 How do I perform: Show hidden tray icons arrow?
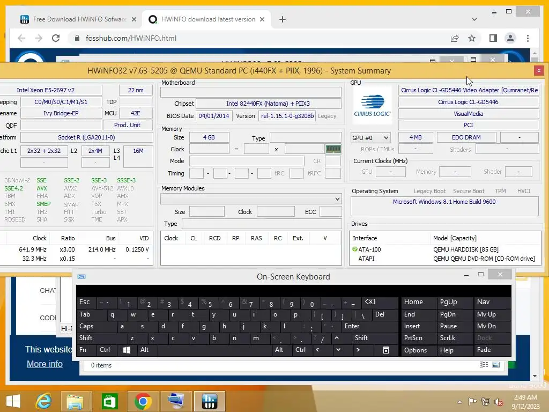pyautogui.click(x=459, y=402)
